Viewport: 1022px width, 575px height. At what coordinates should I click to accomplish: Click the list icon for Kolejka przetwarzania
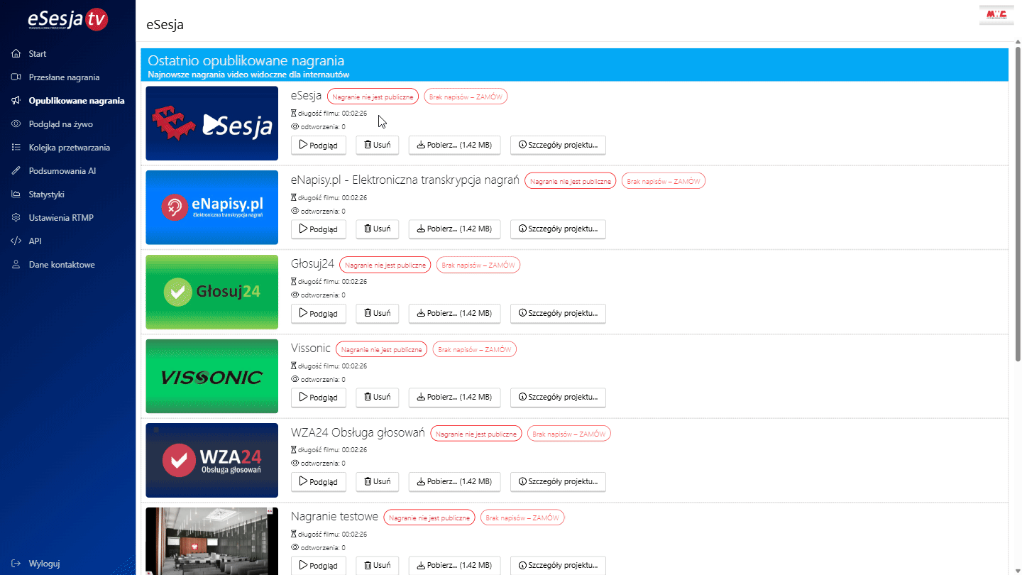16,148
